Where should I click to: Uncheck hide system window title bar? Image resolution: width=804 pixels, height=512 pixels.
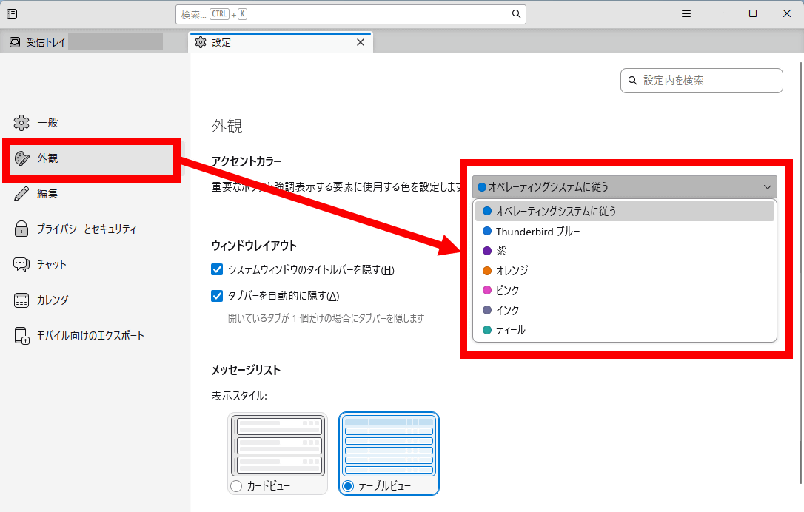[217, 270]
